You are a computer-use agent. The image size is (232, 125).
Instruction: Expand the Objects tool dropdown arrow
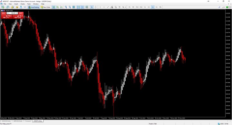point(125,7)
